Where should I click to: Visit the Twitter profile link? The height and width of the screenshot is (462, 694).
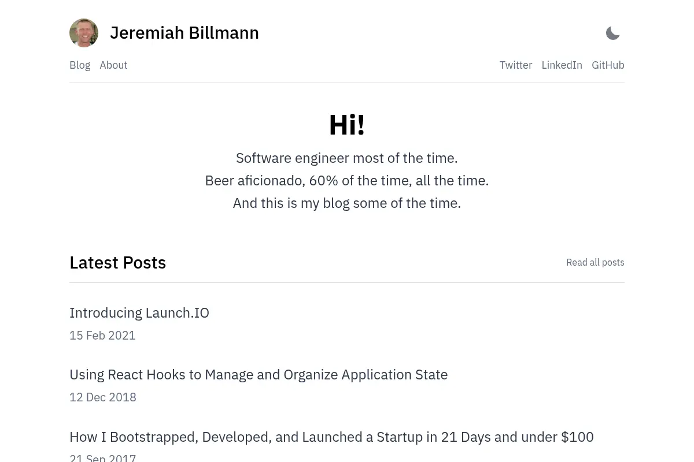[x=516, y=65]
